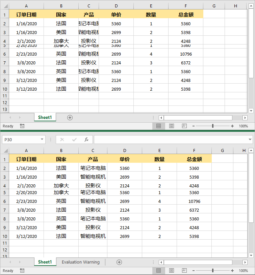
Task: Click 产品 header cell in top window
Action: pyautogui.click(x=89, y=14)
